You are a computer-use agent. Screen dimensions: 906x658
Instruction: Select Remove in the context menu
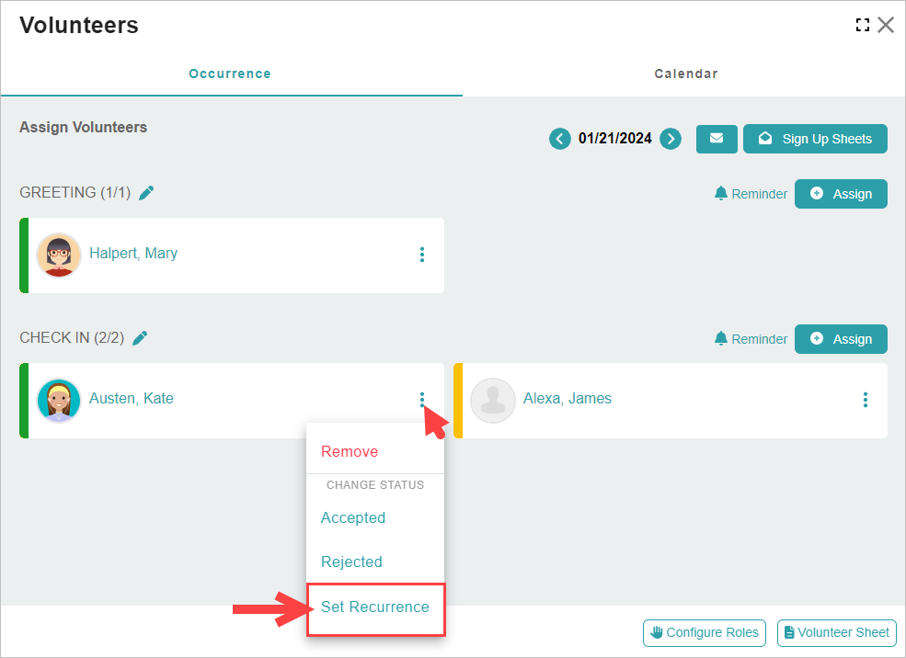pyautogui.click(x=350, y=452)
